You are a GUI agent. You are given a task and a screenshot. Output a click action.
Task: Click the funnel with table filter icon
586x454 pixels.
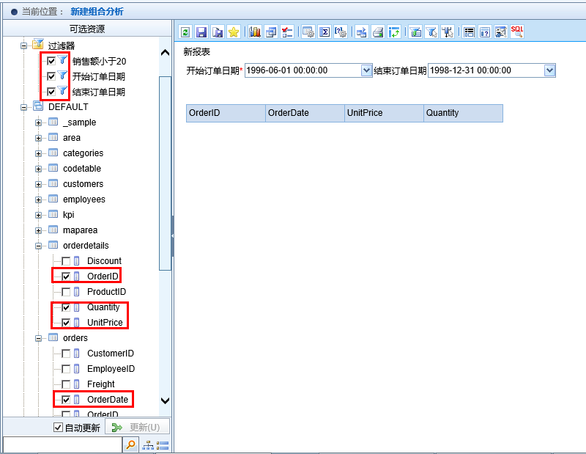[x=415, y=32]
